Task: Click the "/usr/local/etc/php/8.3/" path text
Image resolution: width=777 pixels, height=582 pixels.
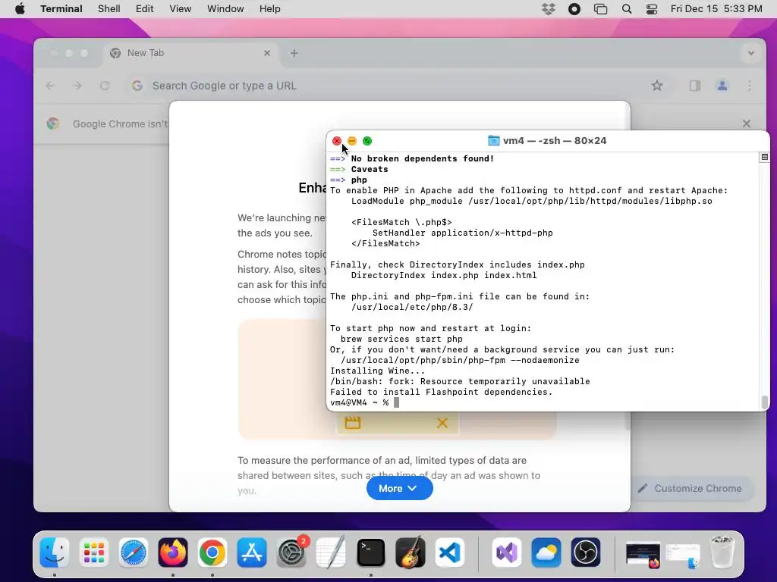Action: 412,308
